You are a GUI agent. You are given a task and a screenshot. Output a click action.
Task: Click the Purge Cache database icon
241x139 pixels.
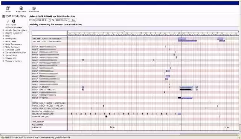(21, 8)
